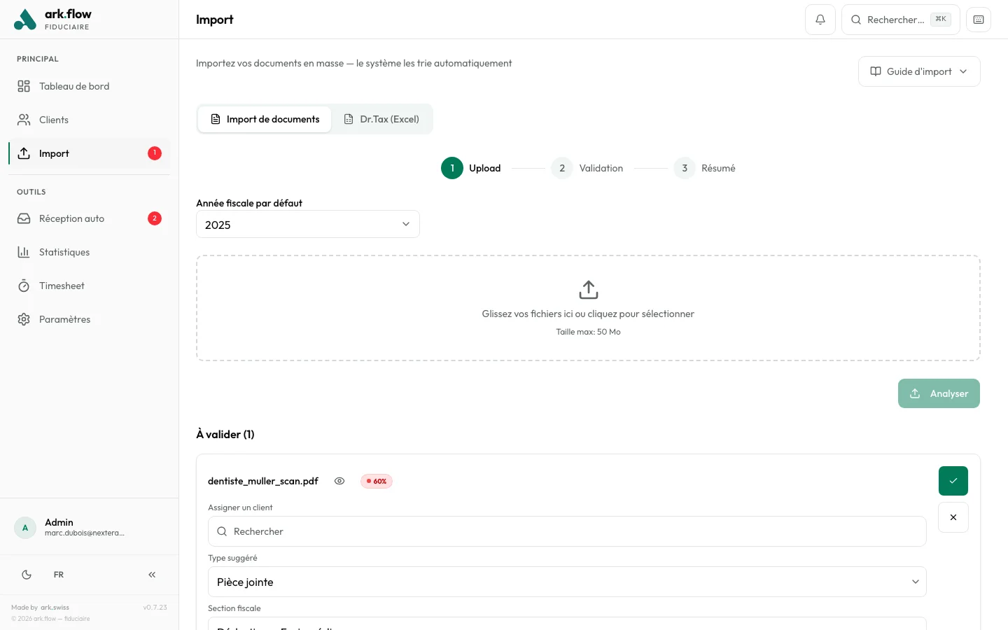Toggle dark mode with the moon icon
Viewport: 1008px width, 630px height.
tap(27, 575)
